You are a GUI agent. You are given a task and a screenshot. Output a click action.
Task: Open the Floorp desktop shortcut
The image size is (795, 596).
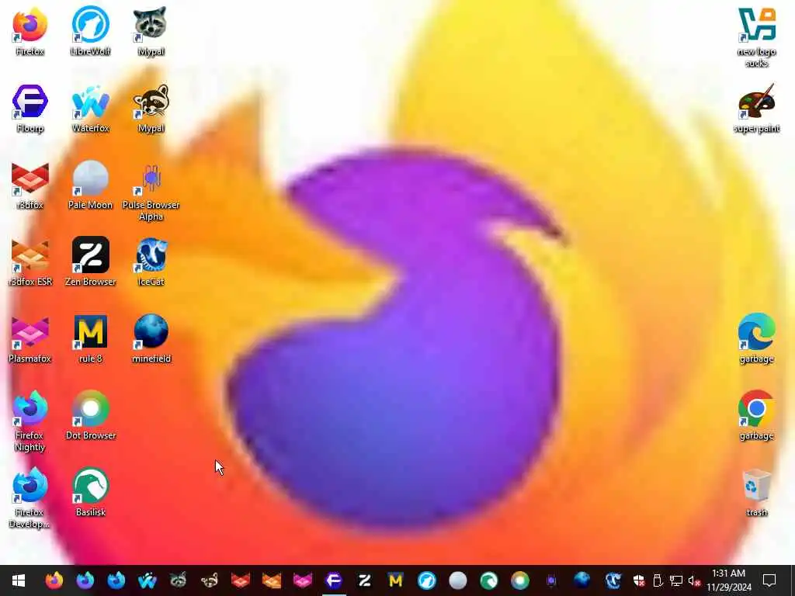pos(30,108)
